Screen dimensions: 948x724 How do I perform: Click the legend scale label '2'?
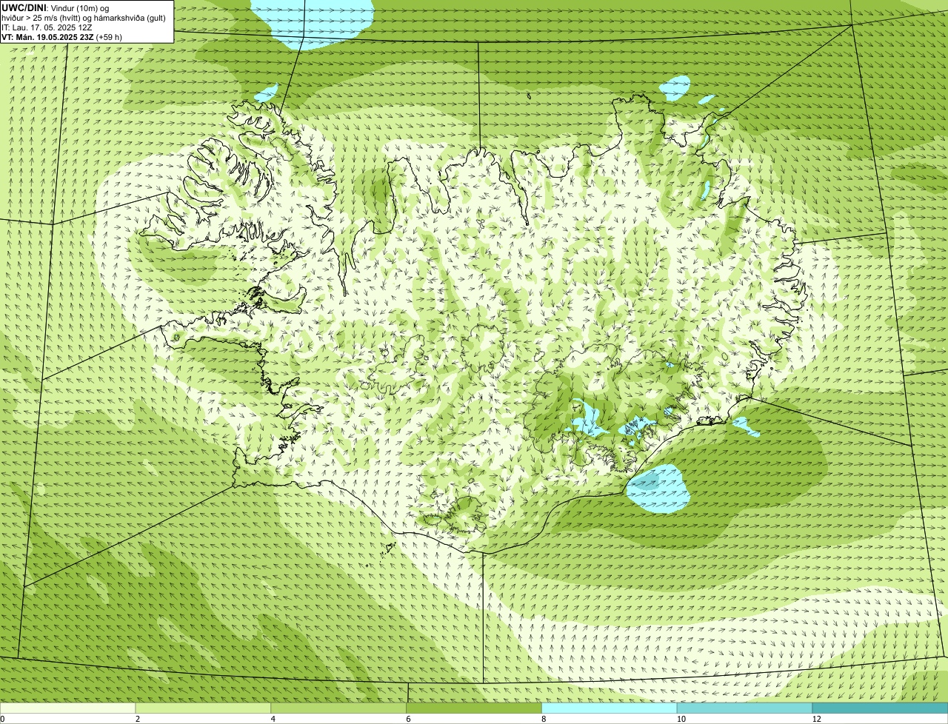pos(138,719)
